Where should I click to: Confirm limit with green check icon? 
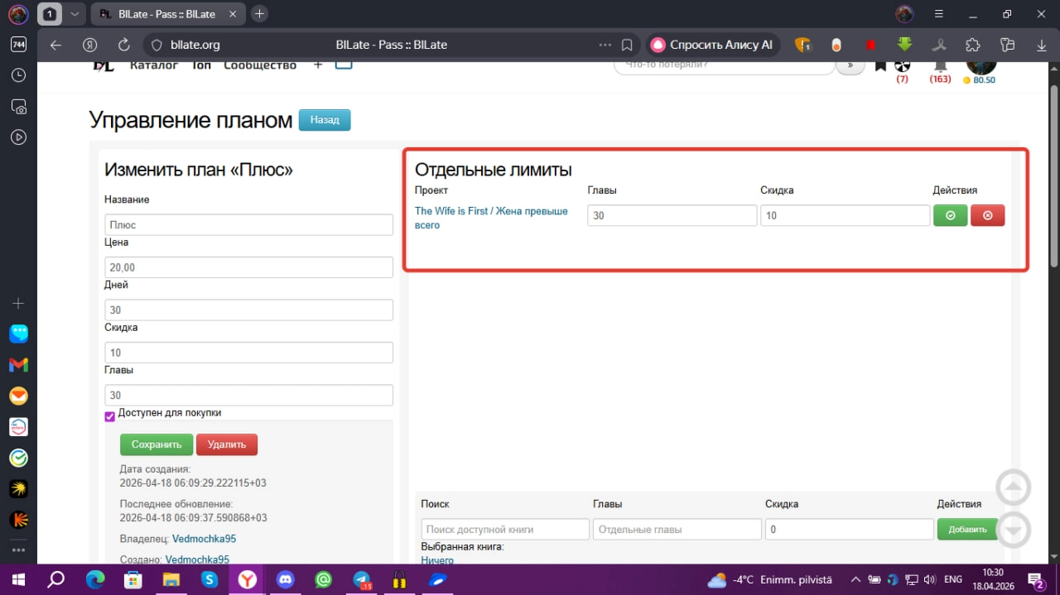tap(950, 215)
